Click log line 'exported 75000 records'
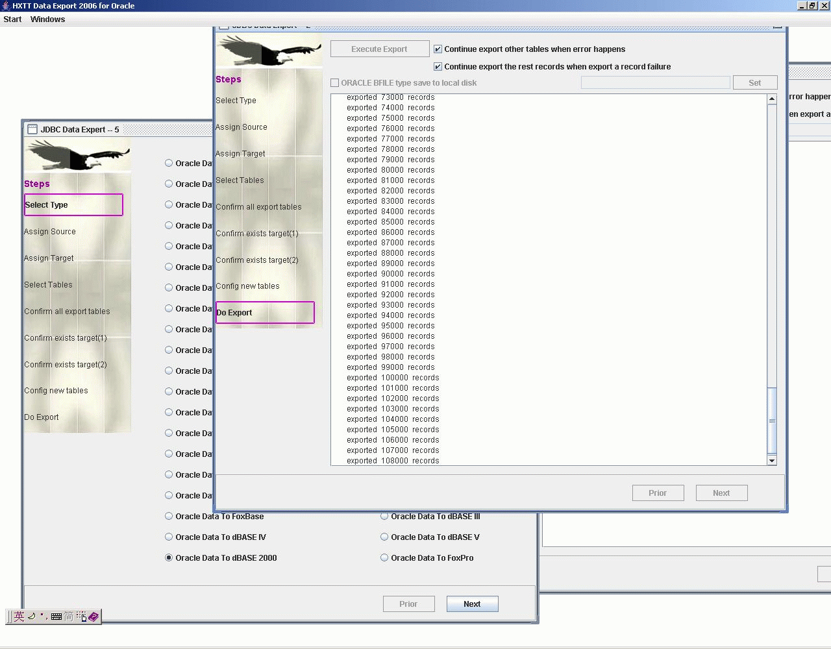The width and height of the screenshot is (831, 649). (x=391, y=118)
